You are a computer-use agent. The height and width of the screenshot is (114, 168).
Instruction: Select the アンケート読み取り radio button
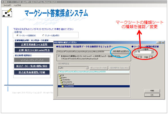pos(43,35)
